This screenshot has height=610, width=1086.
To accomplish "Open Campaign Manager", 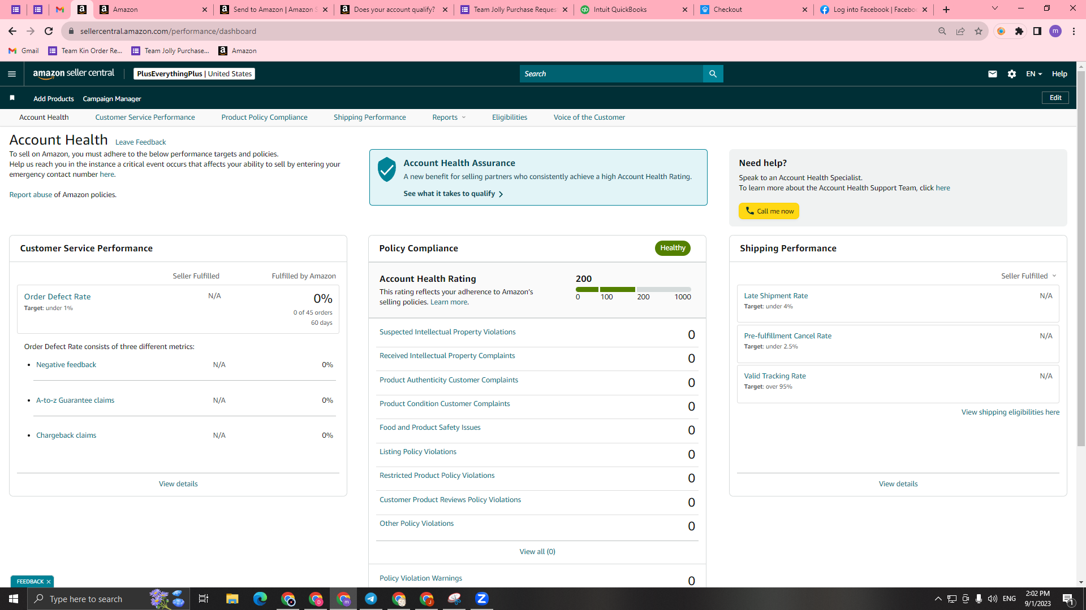I will click(x=112, y=99).
